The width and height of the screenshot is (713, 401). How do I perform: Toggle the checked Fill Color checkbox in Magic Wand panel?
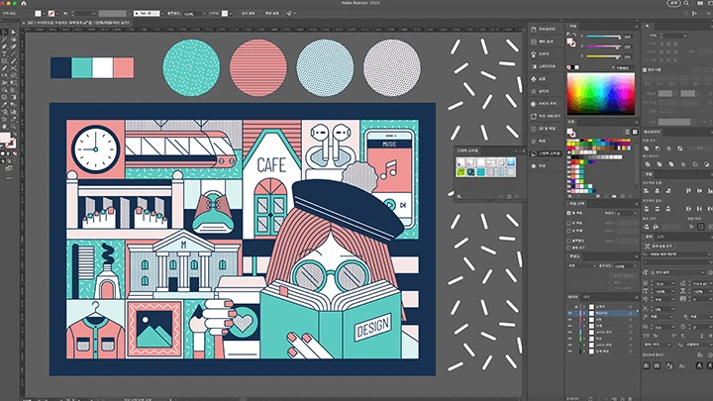coord(568,213)
